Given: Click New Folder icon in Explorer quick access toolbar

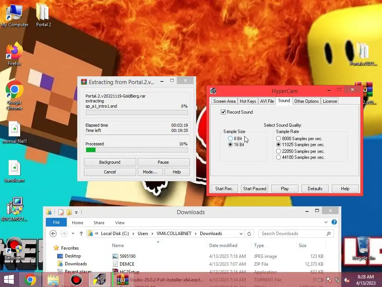Looking at the screenshot, I should click(69, 212).
